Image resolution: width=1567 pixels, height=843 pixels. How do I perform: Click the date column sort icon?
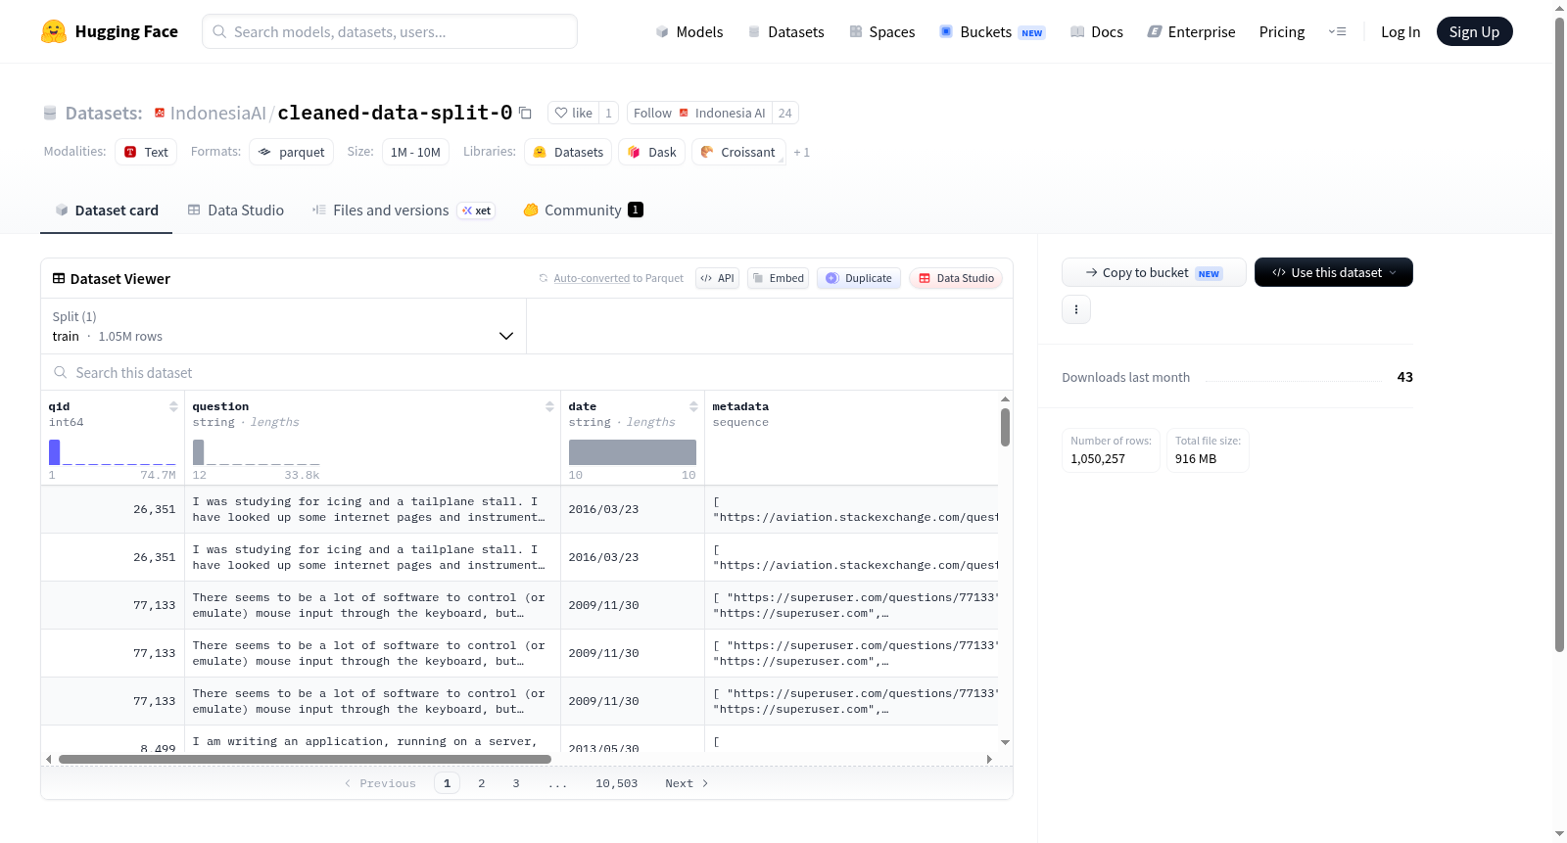click(x=693, y=406)
